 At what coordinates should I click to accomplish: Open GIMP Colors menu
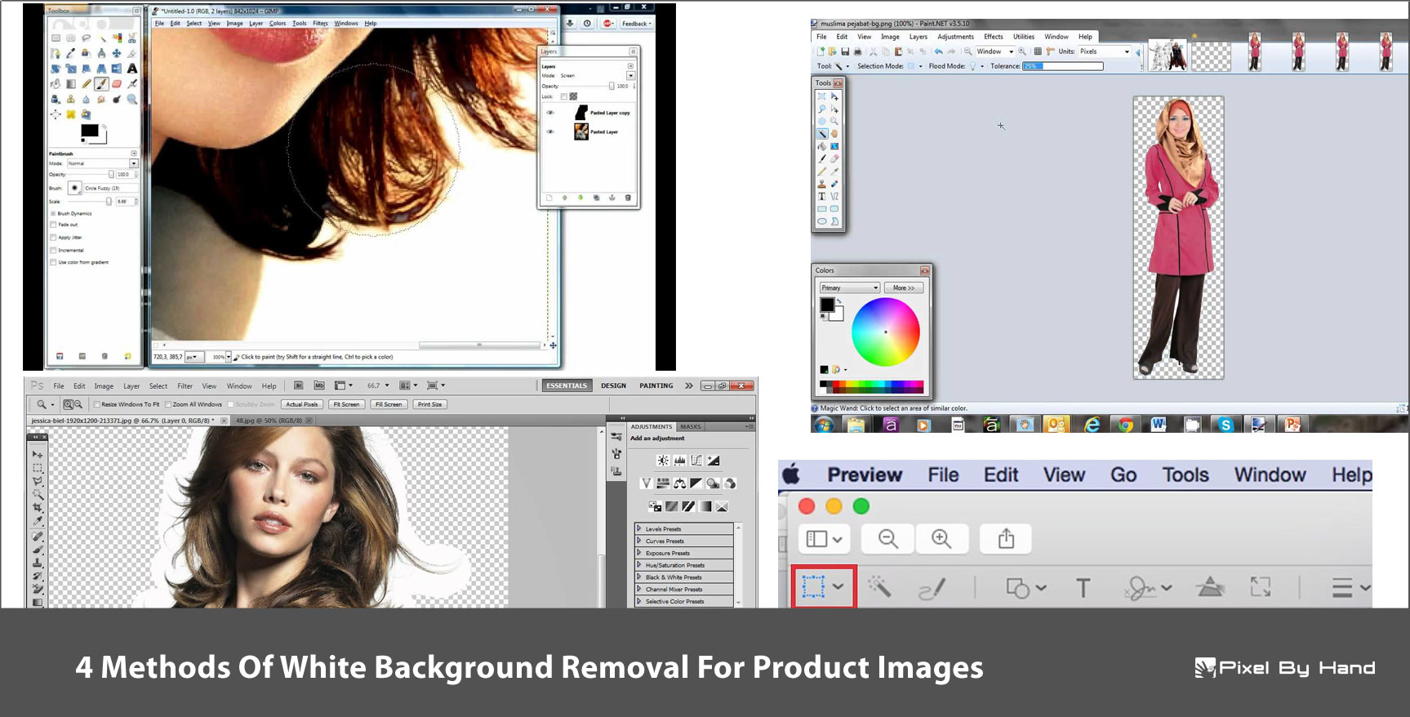[278, 23]
